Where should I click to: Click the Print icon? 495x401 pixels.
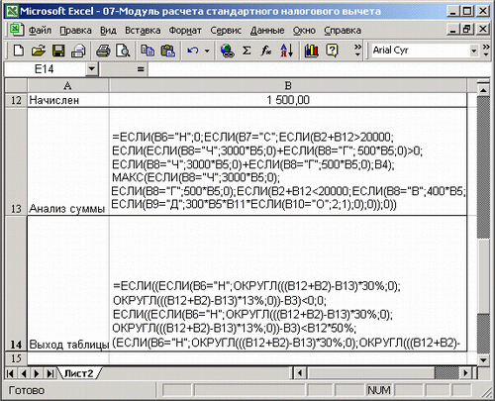click(103, 50)
